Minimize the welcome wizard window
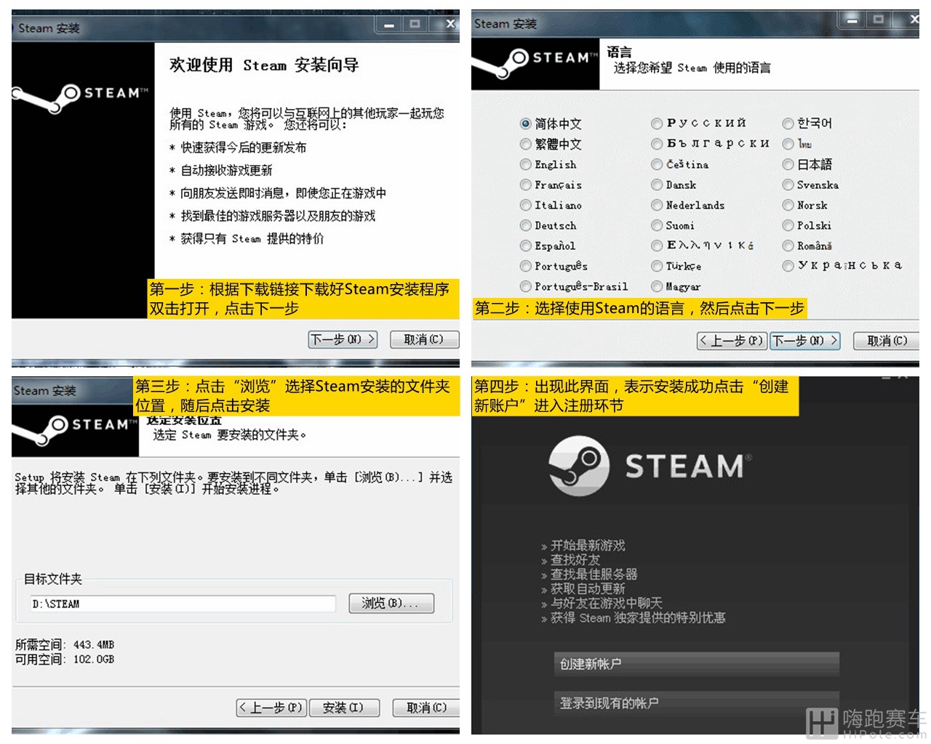Image resolution: width=931 pixels, height=744 pixels. [388, 25]
